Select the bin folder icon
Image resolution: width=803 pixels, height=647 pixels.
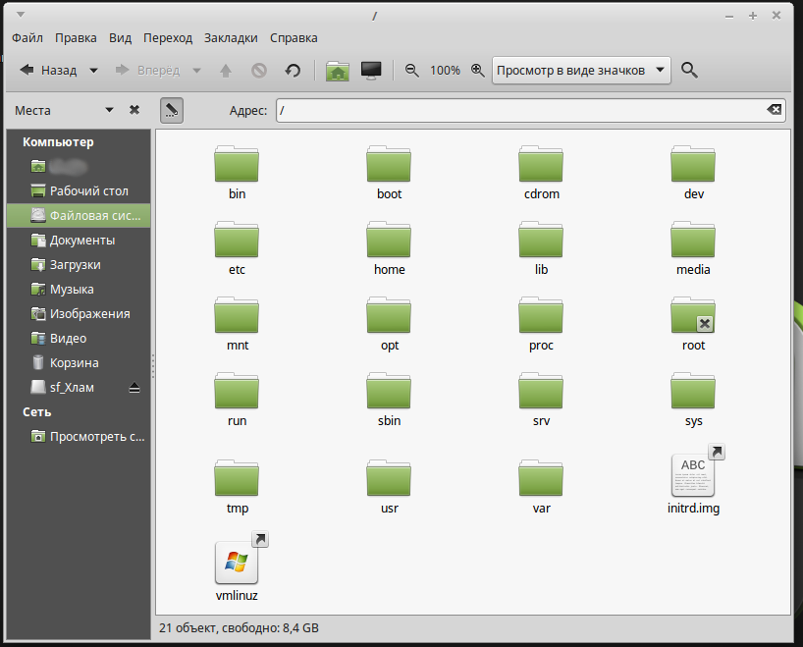(x=237, y=164)
